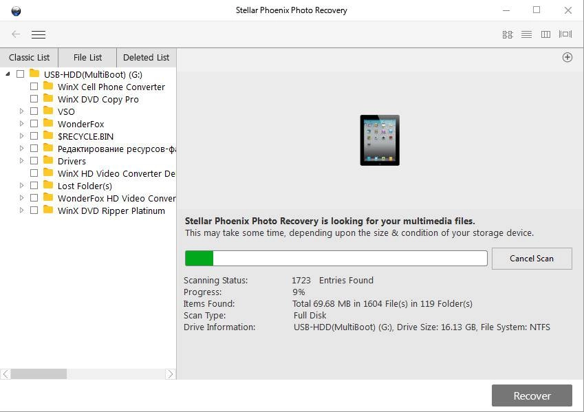
Task: Check the $RECYCLE.BIN checkbox
Action: [x=34, y=136]
